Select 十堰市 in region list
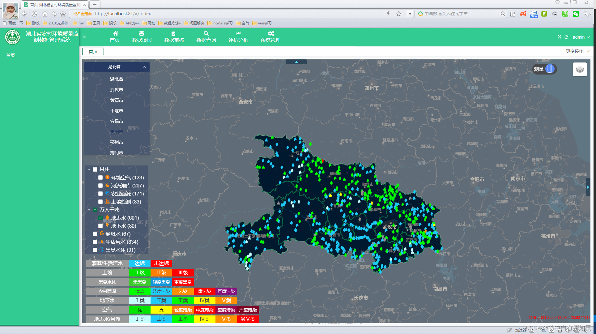 [117, 111]
